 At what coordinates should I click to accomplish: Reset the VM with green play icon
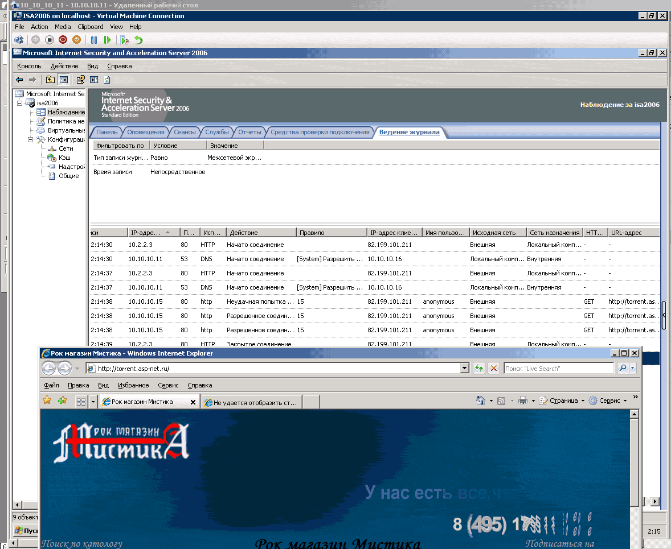[x=108, y=40]
